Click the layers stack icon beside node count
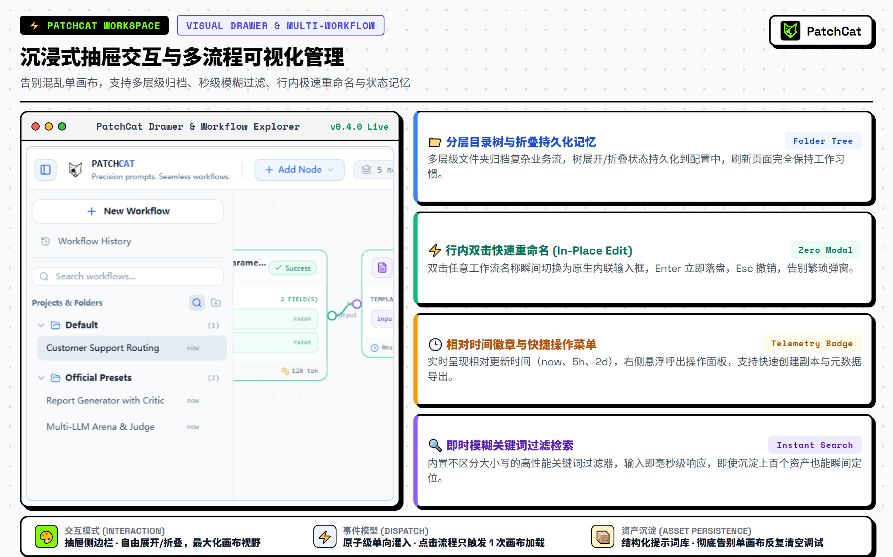893x557 pixels. click(x=366, y=170)
